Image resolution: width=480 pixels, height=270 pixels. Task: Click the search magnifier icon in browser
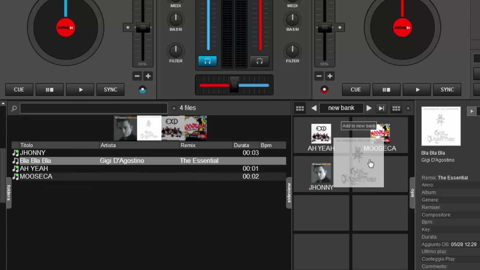14,108
